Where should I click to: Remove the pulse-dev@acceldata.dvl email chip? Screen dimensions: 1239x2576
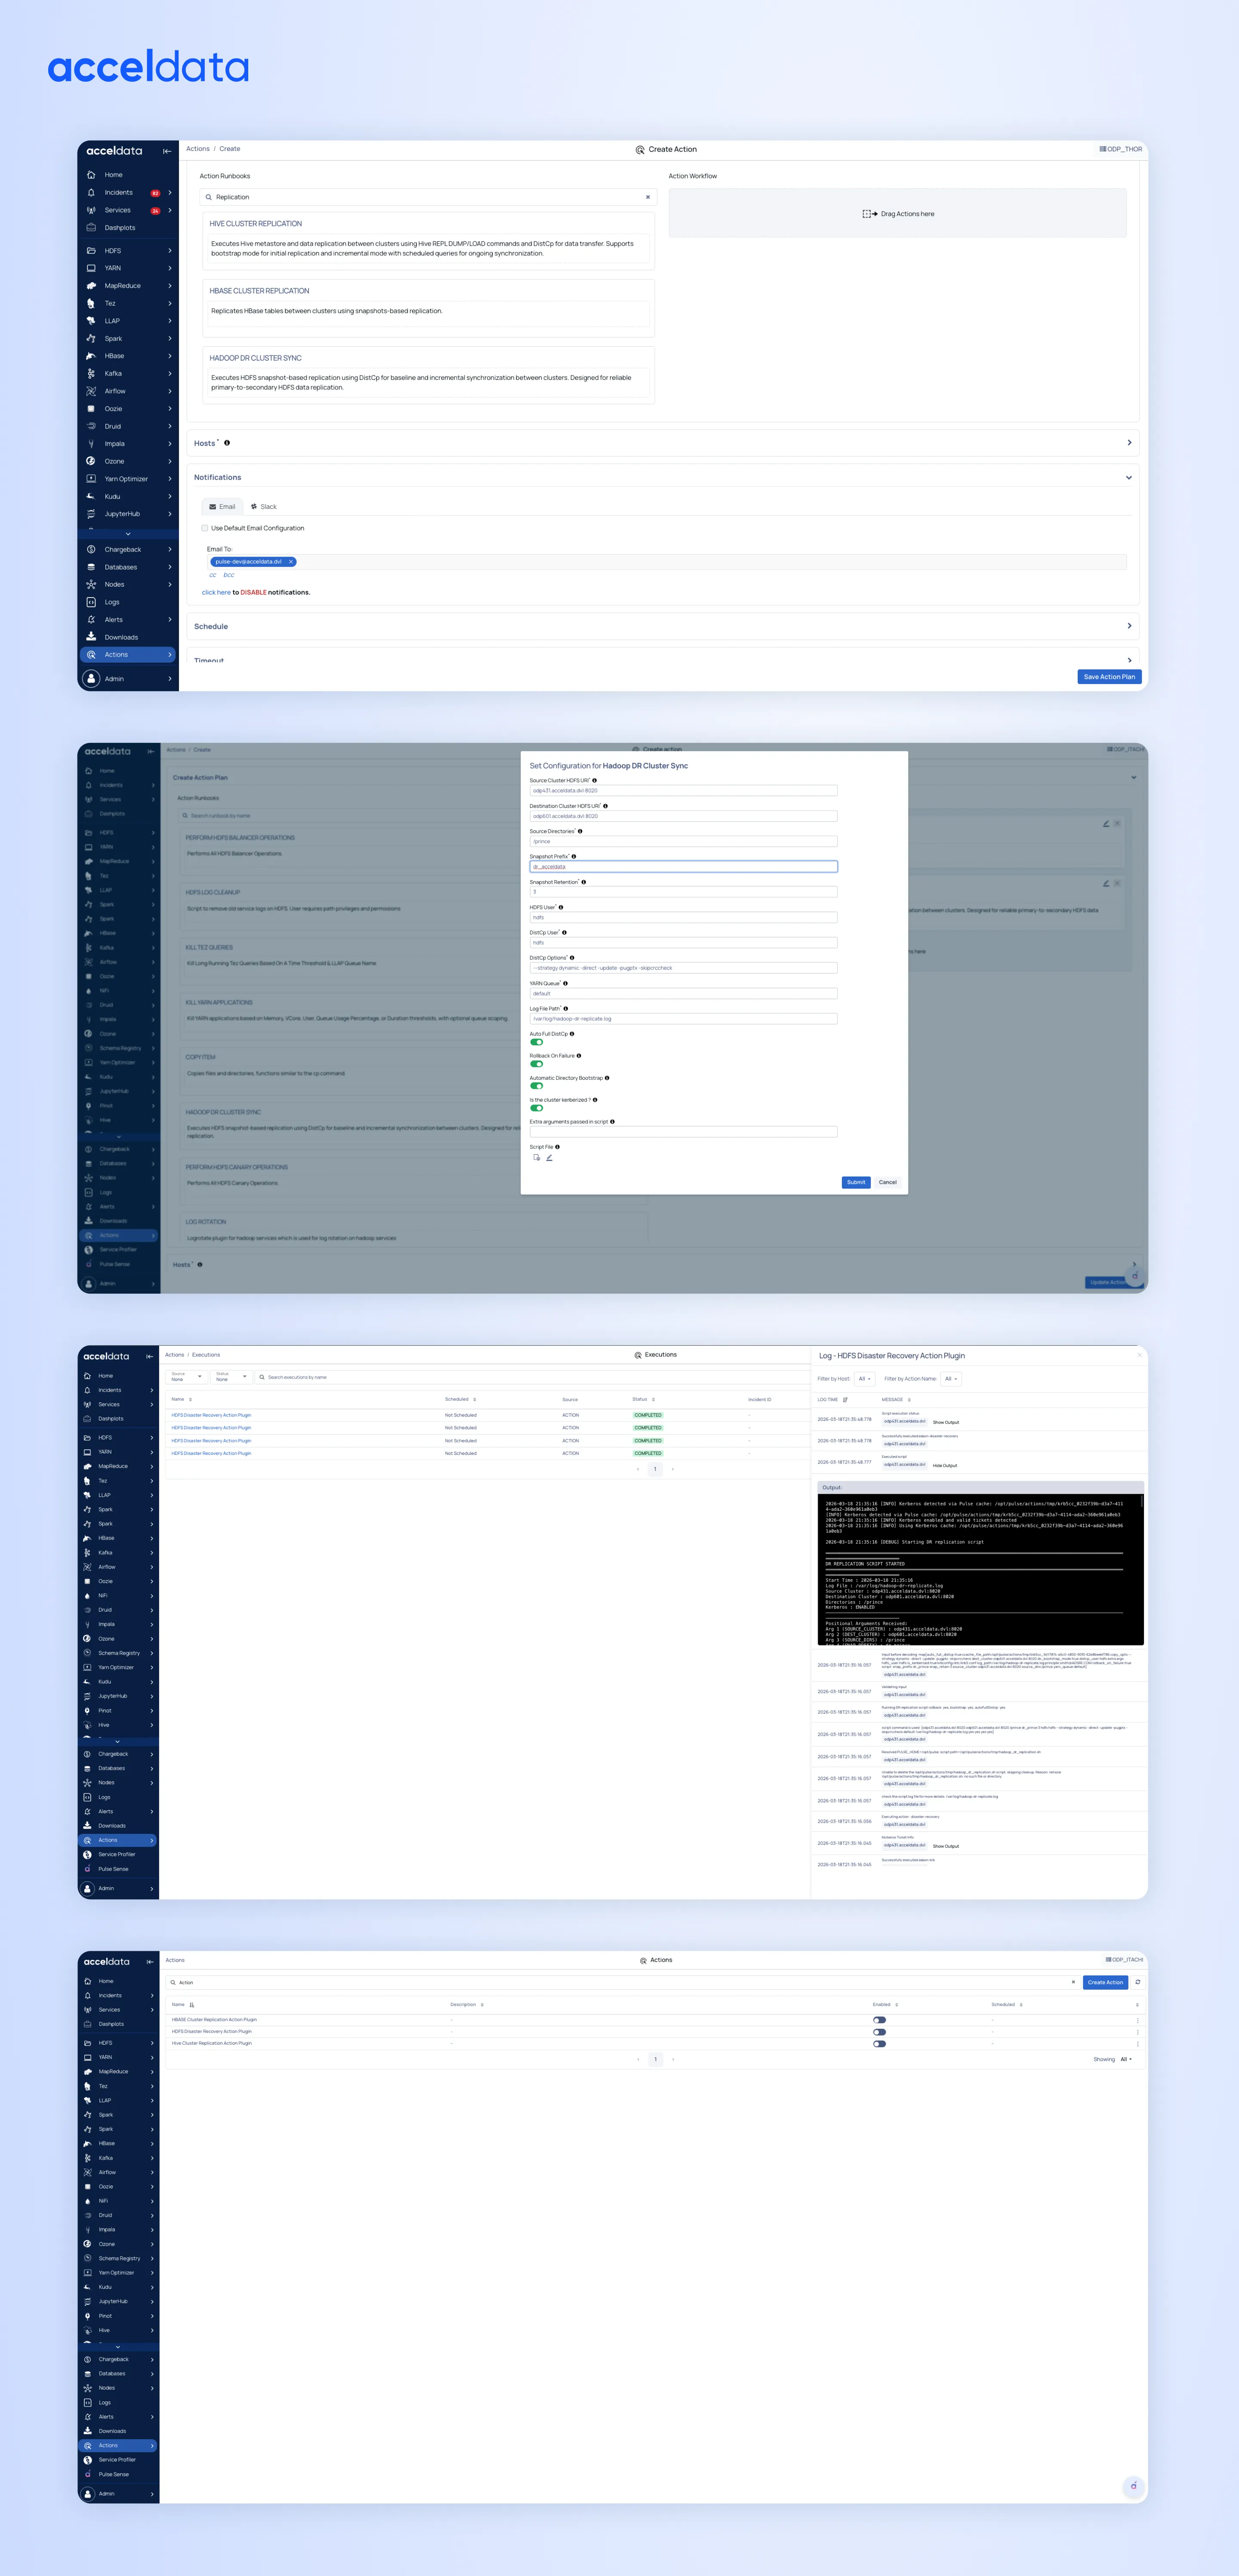coord(290,561)
